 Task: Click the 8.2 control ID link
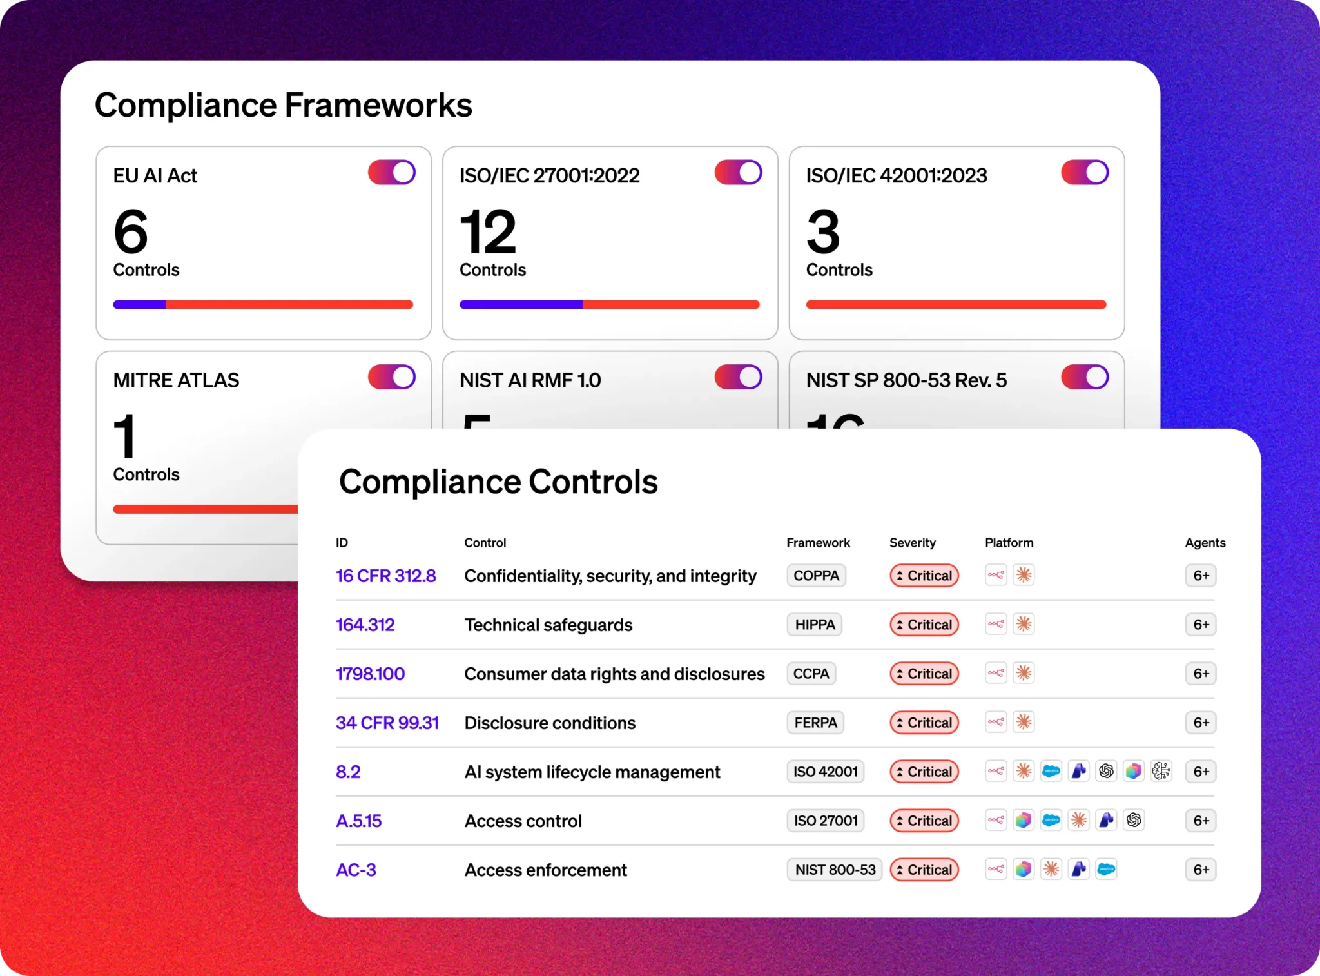[348, 772]
